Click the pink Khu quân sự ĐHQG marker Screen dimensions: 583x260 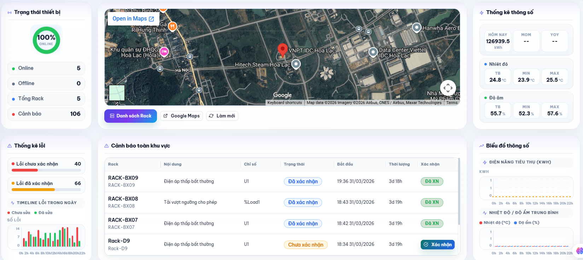coord(164,52)
